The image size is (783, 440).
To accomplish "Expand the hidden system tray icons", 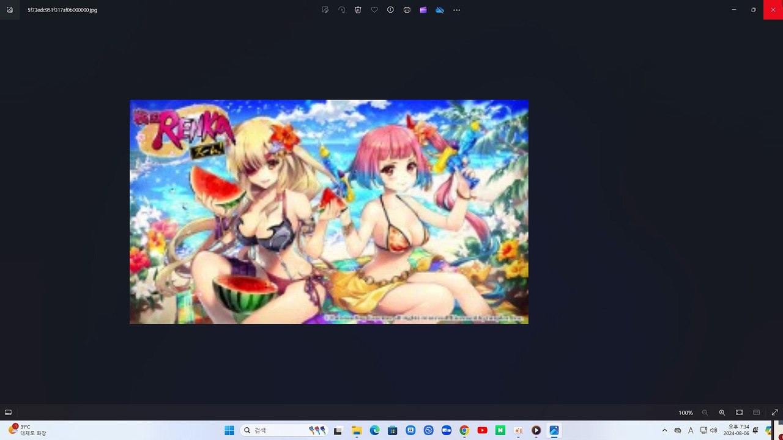I will [x=665, y=430].
